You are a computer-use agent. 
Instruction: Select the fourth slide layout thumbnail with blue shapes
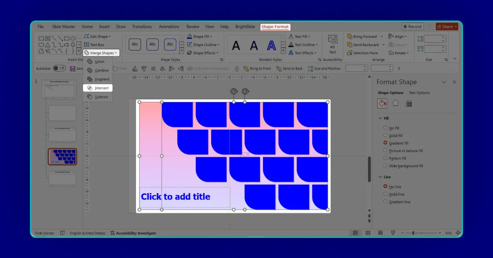tap(62, 157)
